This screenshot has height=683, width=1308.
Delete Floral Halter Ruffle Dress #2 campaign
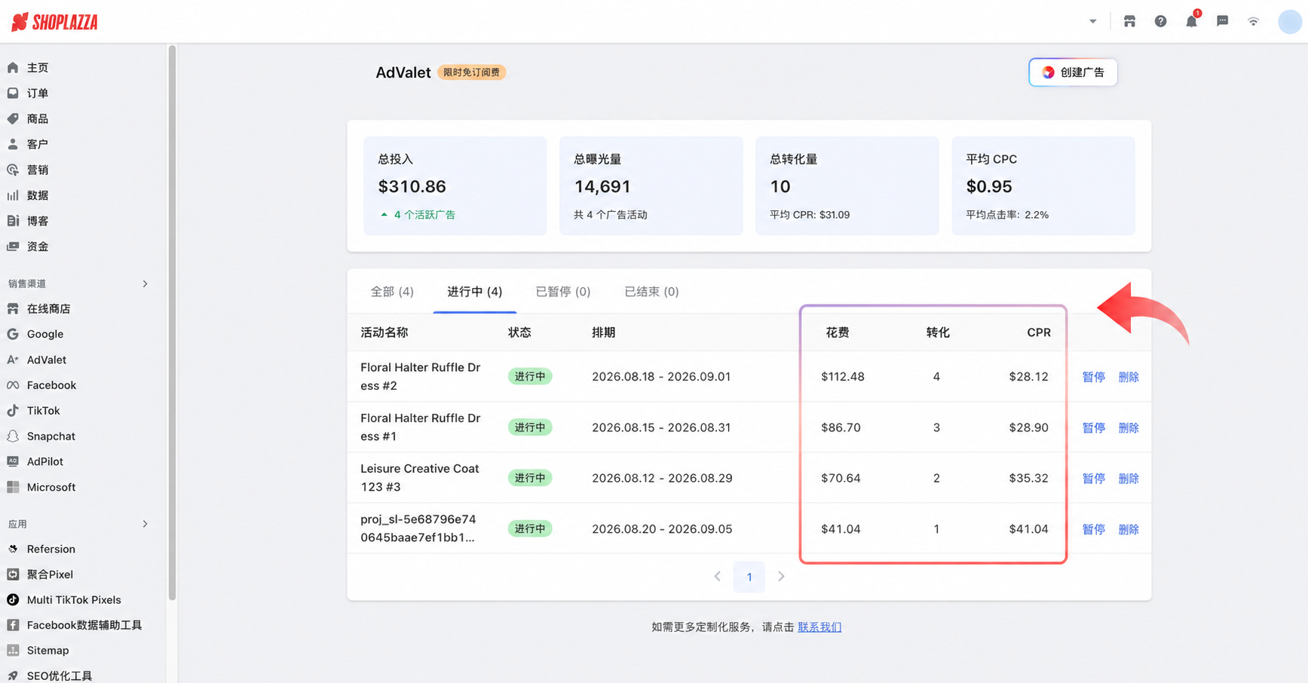pos(1129,377)
